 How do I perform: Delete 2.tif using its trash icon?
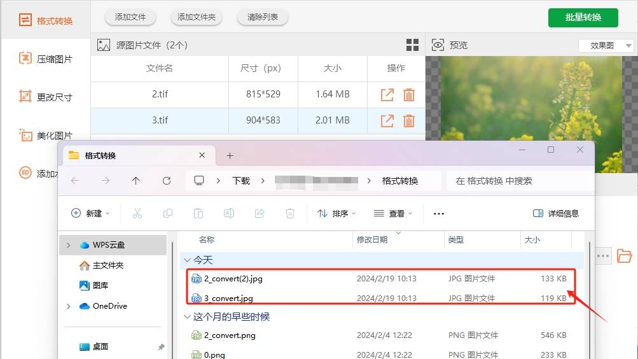point(408,94)
